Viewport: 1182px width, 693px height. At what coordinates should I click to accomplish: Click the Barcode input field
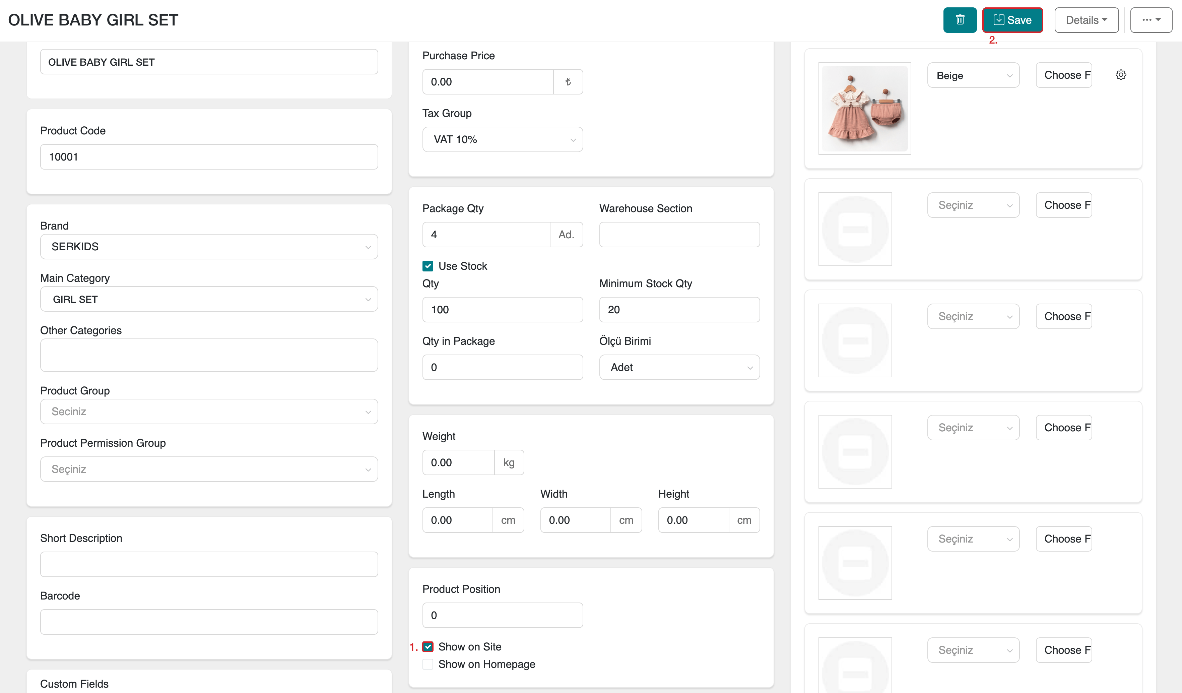(209, 622)
